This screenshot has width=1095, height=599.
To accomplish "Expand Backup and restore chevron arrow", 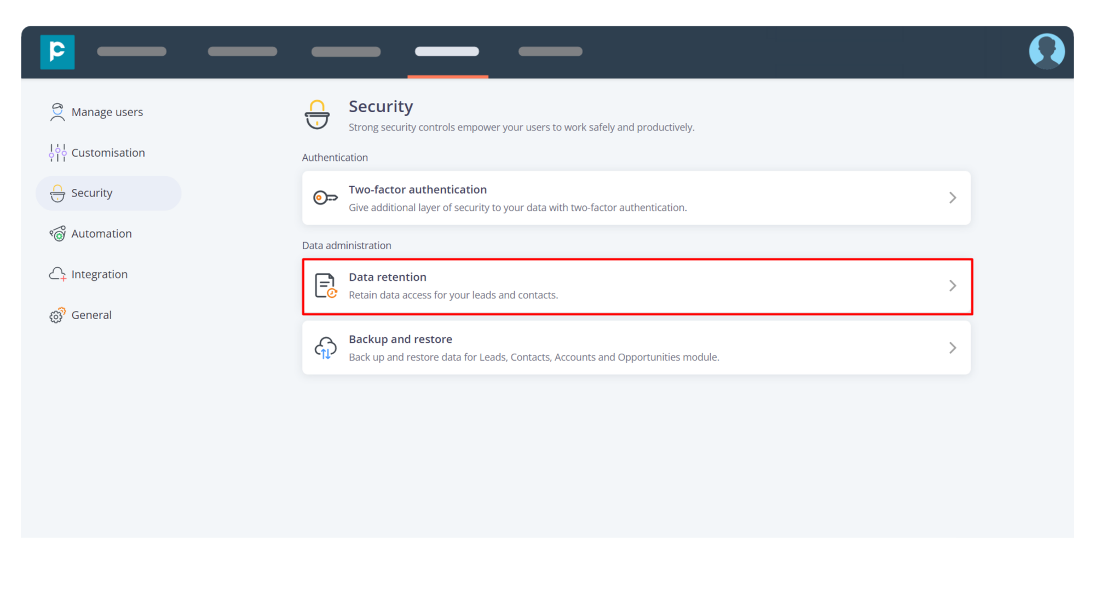I will 952,348.
